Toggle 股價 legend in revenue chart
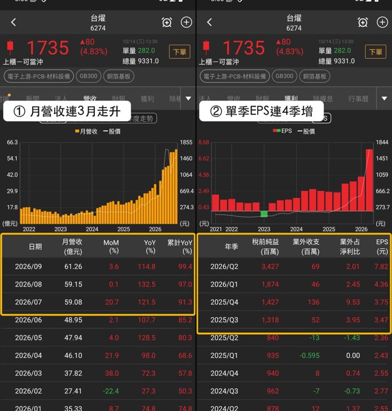This screenshot has height=411, width=392. 112,131
